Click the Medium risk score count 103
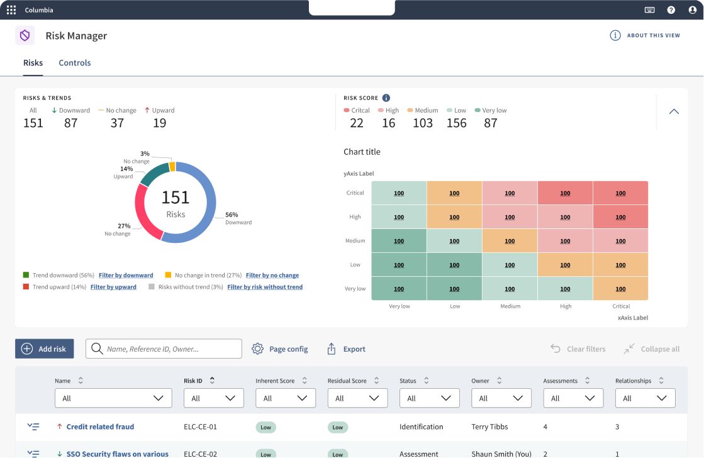Screen dimensions: 704x458 click(423, 123)
